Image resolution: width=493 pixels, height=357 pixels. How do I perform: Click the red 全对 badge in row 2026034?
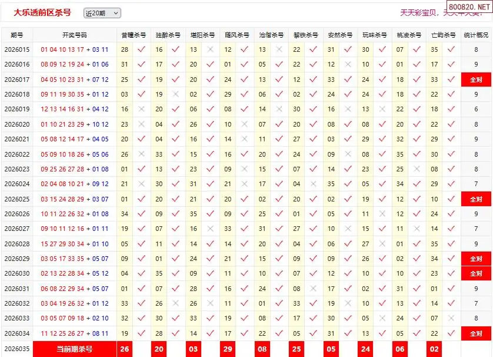click(476, 333)
